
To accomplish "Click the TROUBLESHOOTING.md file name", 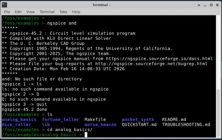I will 186,125.
